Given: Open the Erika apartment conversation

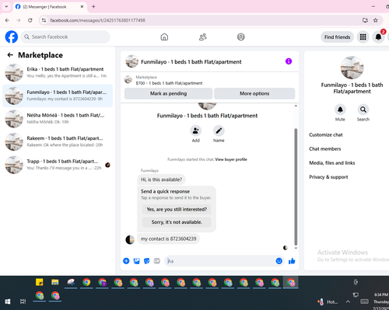Looking at the screenshot, I should coord(58,72).
